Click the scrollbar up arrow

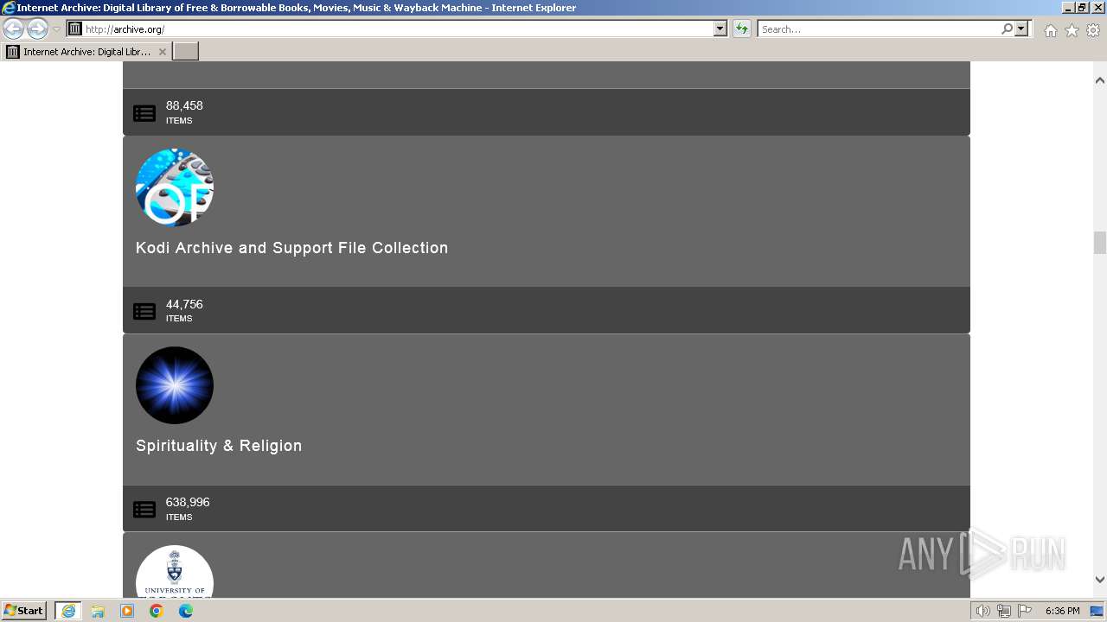[x=1100, y=80]
